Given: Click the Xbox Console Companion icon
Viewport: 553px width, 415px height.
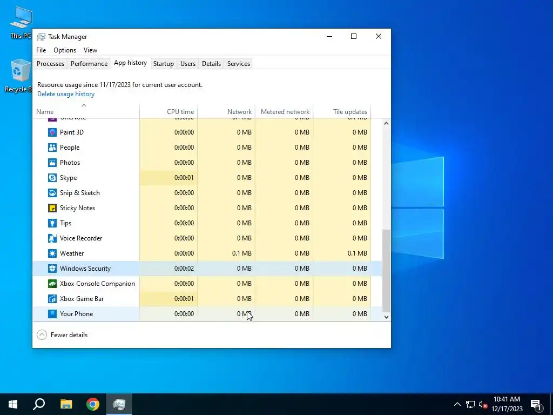Looking at the screenshot, I should pos(52,284).
